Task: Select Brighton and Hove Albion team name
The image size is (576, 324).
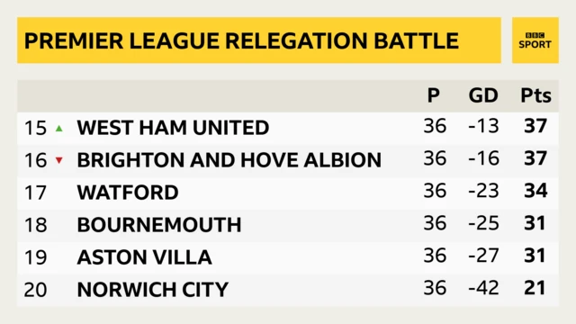Action: pyautogui.click(x=229, y=160)
